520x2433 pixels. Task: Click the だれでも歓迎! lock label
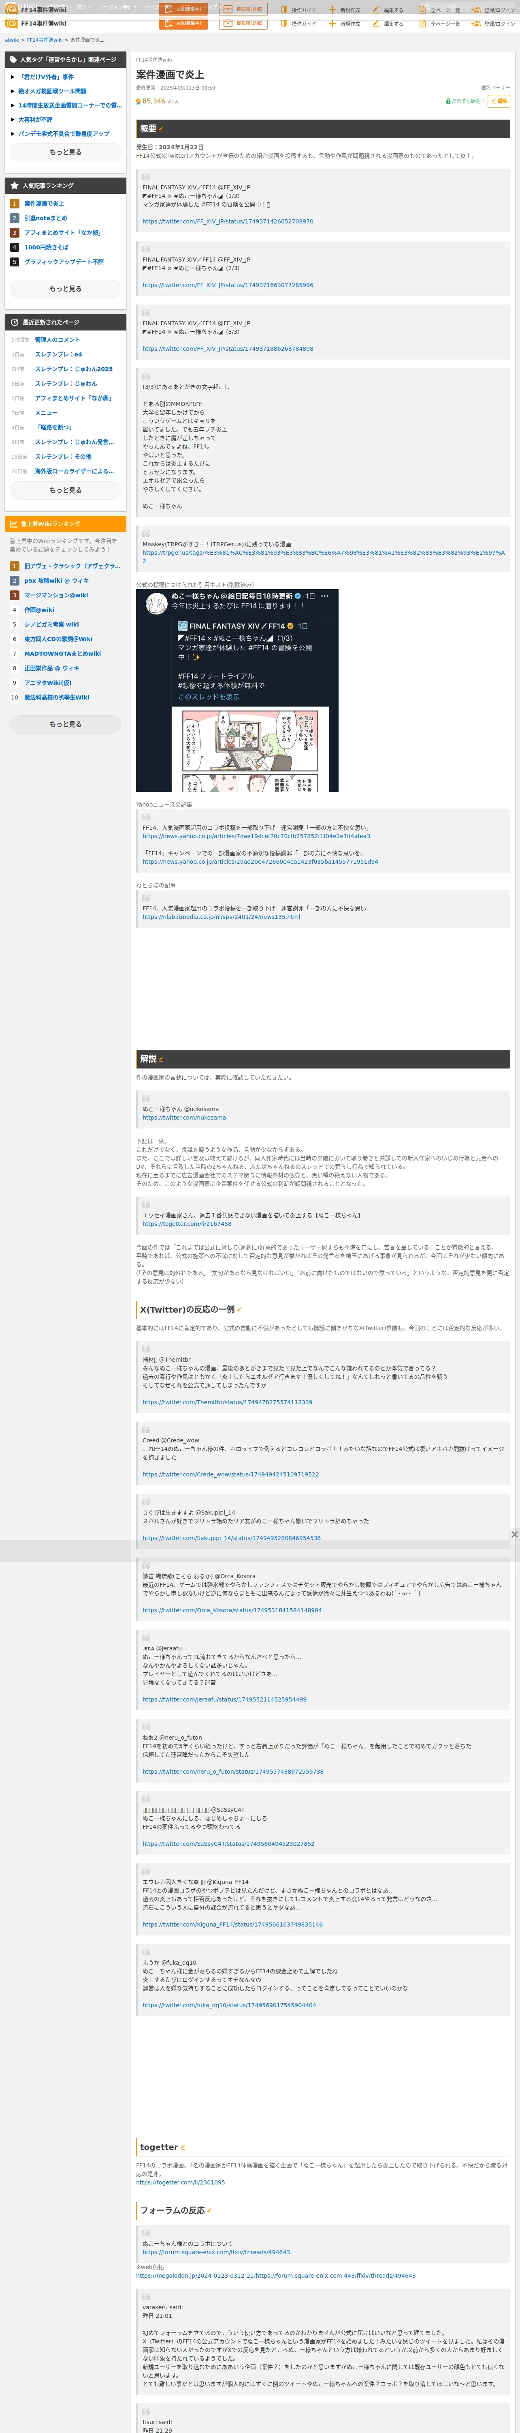465,101
